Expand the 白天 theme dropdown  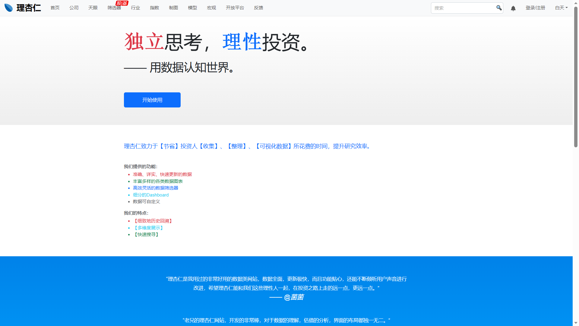tap(561, 8)
